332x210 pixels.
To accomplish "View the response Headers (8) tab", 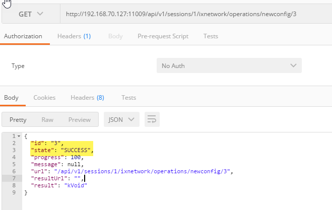I will 87,97.
